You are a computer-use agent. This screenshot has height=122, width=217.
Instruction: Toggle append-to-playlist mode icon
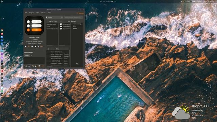click(x=39, y=66)
